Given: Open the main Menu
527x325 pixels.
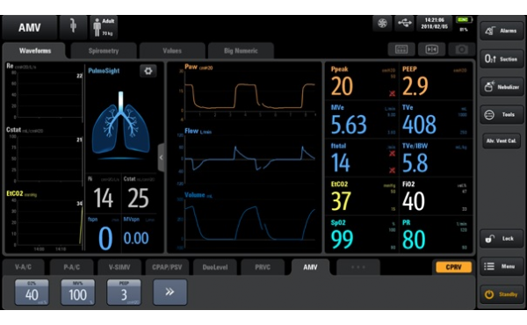Looking at the screenshot, I should coord(502,266).
